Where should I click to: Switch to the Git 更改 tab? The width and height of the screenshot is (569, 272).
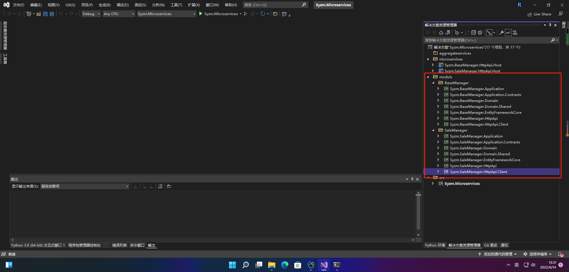coord(491,245)
